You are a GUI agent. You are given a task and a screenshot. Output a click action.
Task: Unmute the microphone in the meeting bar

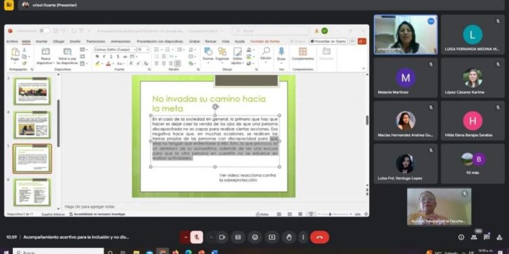pyautogui.click(x=196, y=237)
